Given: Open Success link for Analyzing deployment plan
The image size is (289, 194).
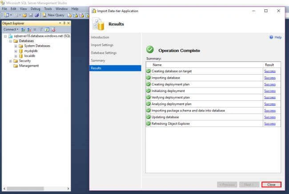Looking at the screenshot, I should pos(270,104).
